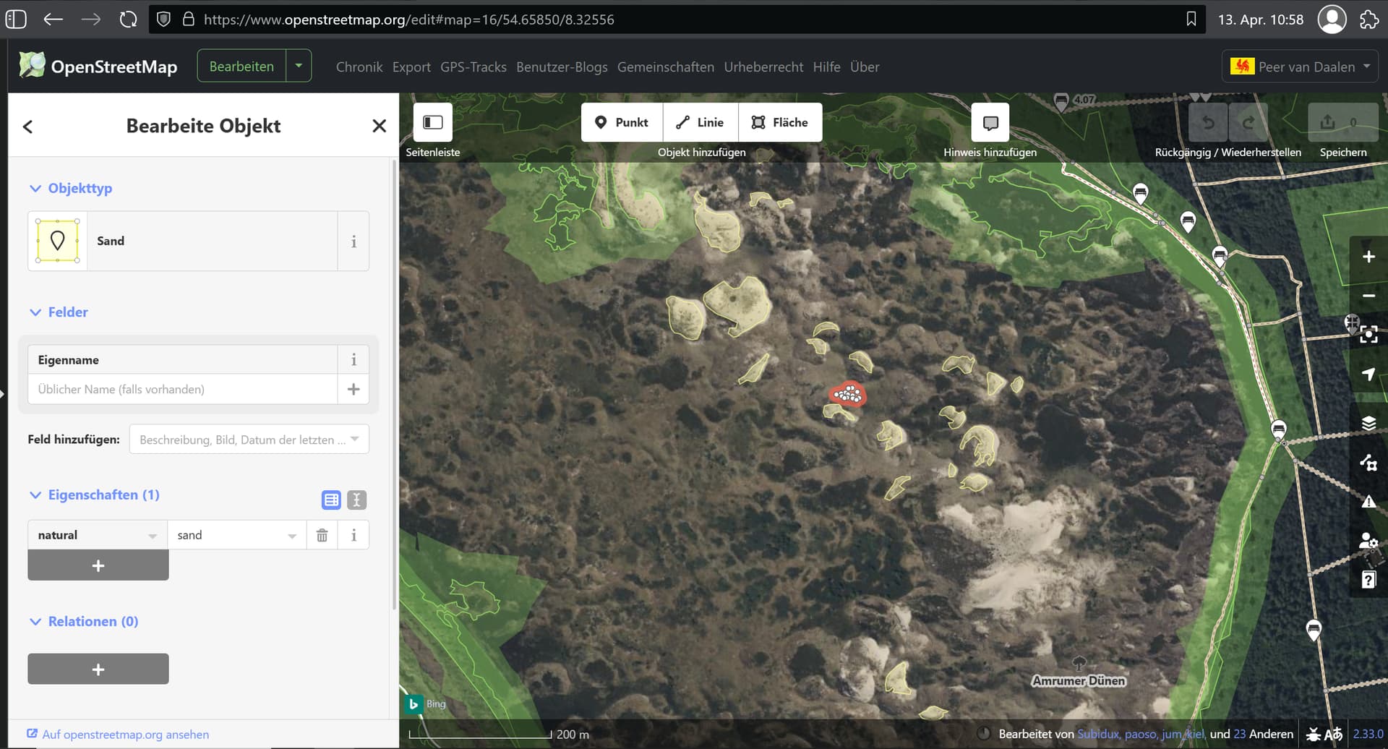The width and height of the screenshot is (1388, 749).
Task: Select the highlighted red sand area
Action: pos(847,395)
